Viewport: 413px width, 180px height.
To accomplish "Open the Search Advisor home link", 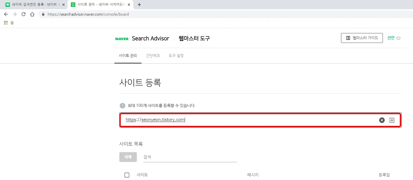I will 151,39.
